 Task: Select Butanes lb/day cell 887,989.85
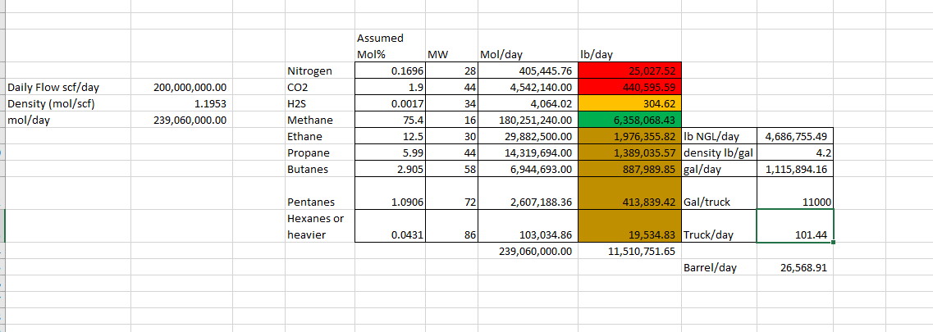coord(629,169)
